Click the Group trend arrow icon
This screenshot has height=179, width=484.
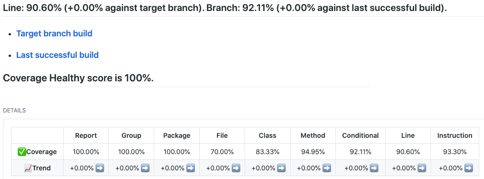[145, 168]
